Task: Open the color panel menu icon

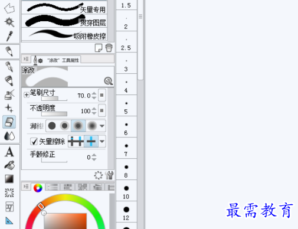Action: pyautogui.click(x=26, y=187)
